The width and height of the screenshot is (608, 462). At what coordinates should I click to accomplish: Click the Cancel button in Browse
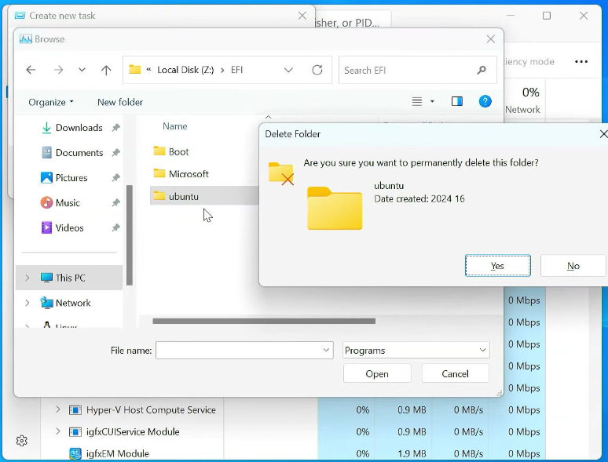(x=456, y=373)
